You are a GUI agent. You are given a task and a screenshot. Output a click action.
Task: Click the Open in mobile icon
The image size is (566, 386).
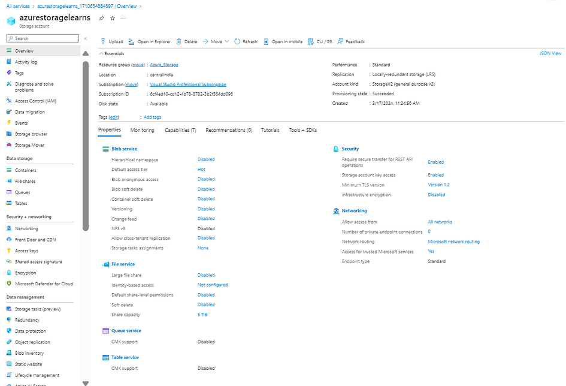[266, 41]
